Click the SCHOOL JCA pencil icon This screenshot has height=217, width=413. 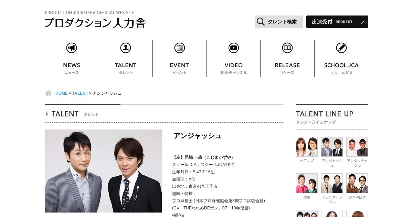(341, 48)
